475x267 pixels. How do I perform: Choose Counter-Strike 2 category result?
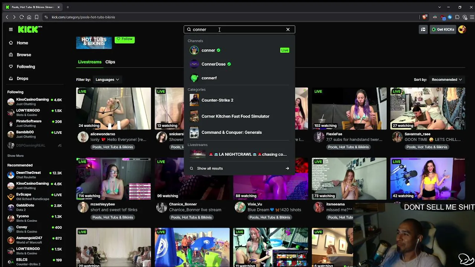click(239, 100)
